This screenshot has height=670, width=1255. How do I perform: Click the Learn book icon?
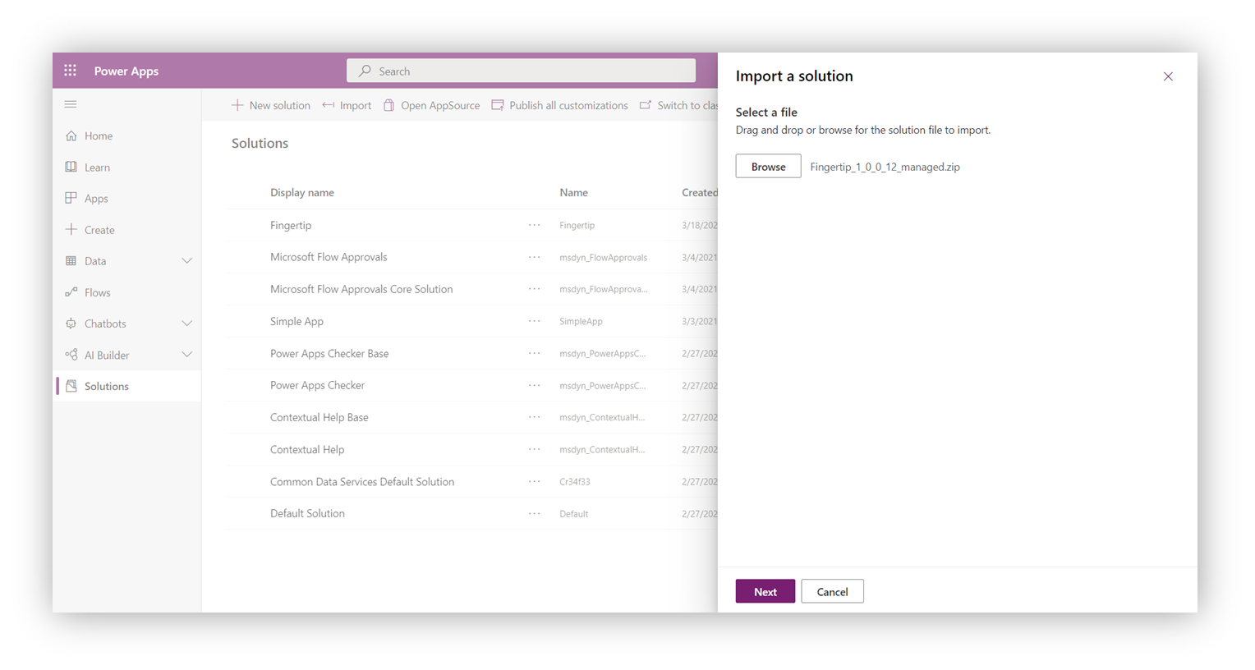(71, 167)
